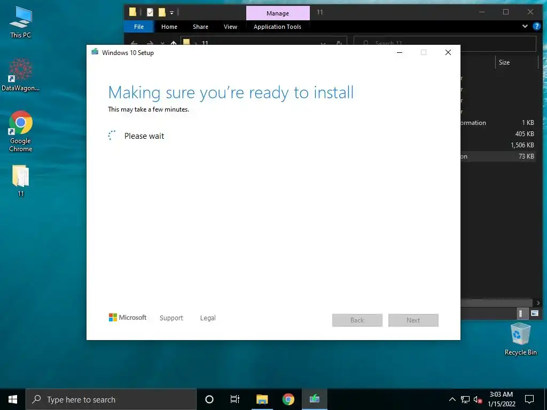
Task: Open Cortana from the taskbar circle icon
Action: (x=209, y=399)
